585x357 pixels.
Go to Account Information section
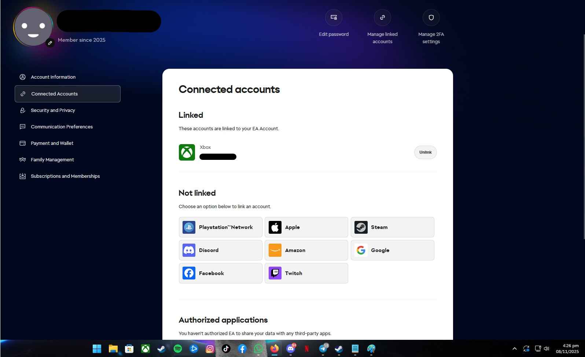tap(53, 77)
